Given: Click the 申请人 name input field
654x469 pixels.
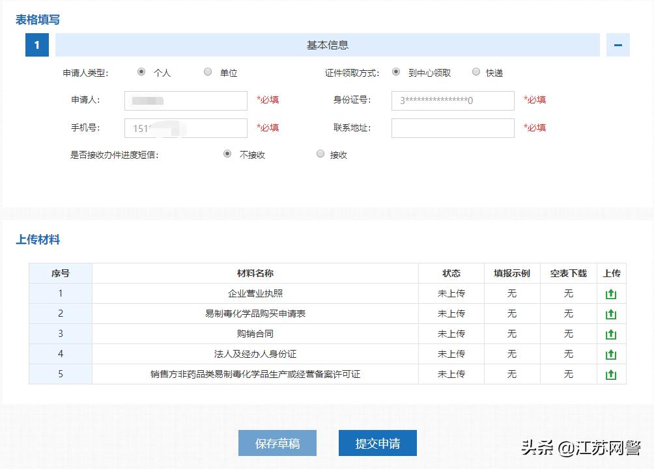Looking at the screenshot, I should pyautogui.click(x=185, y=100).
